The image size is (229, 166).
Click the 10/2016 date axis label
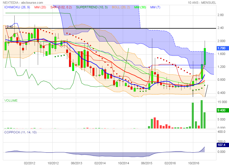pos(194,163)
